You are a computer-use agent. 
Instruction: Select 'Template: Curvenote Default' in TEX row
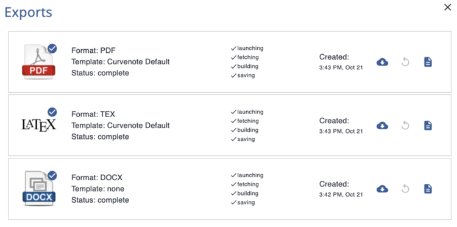121,126
